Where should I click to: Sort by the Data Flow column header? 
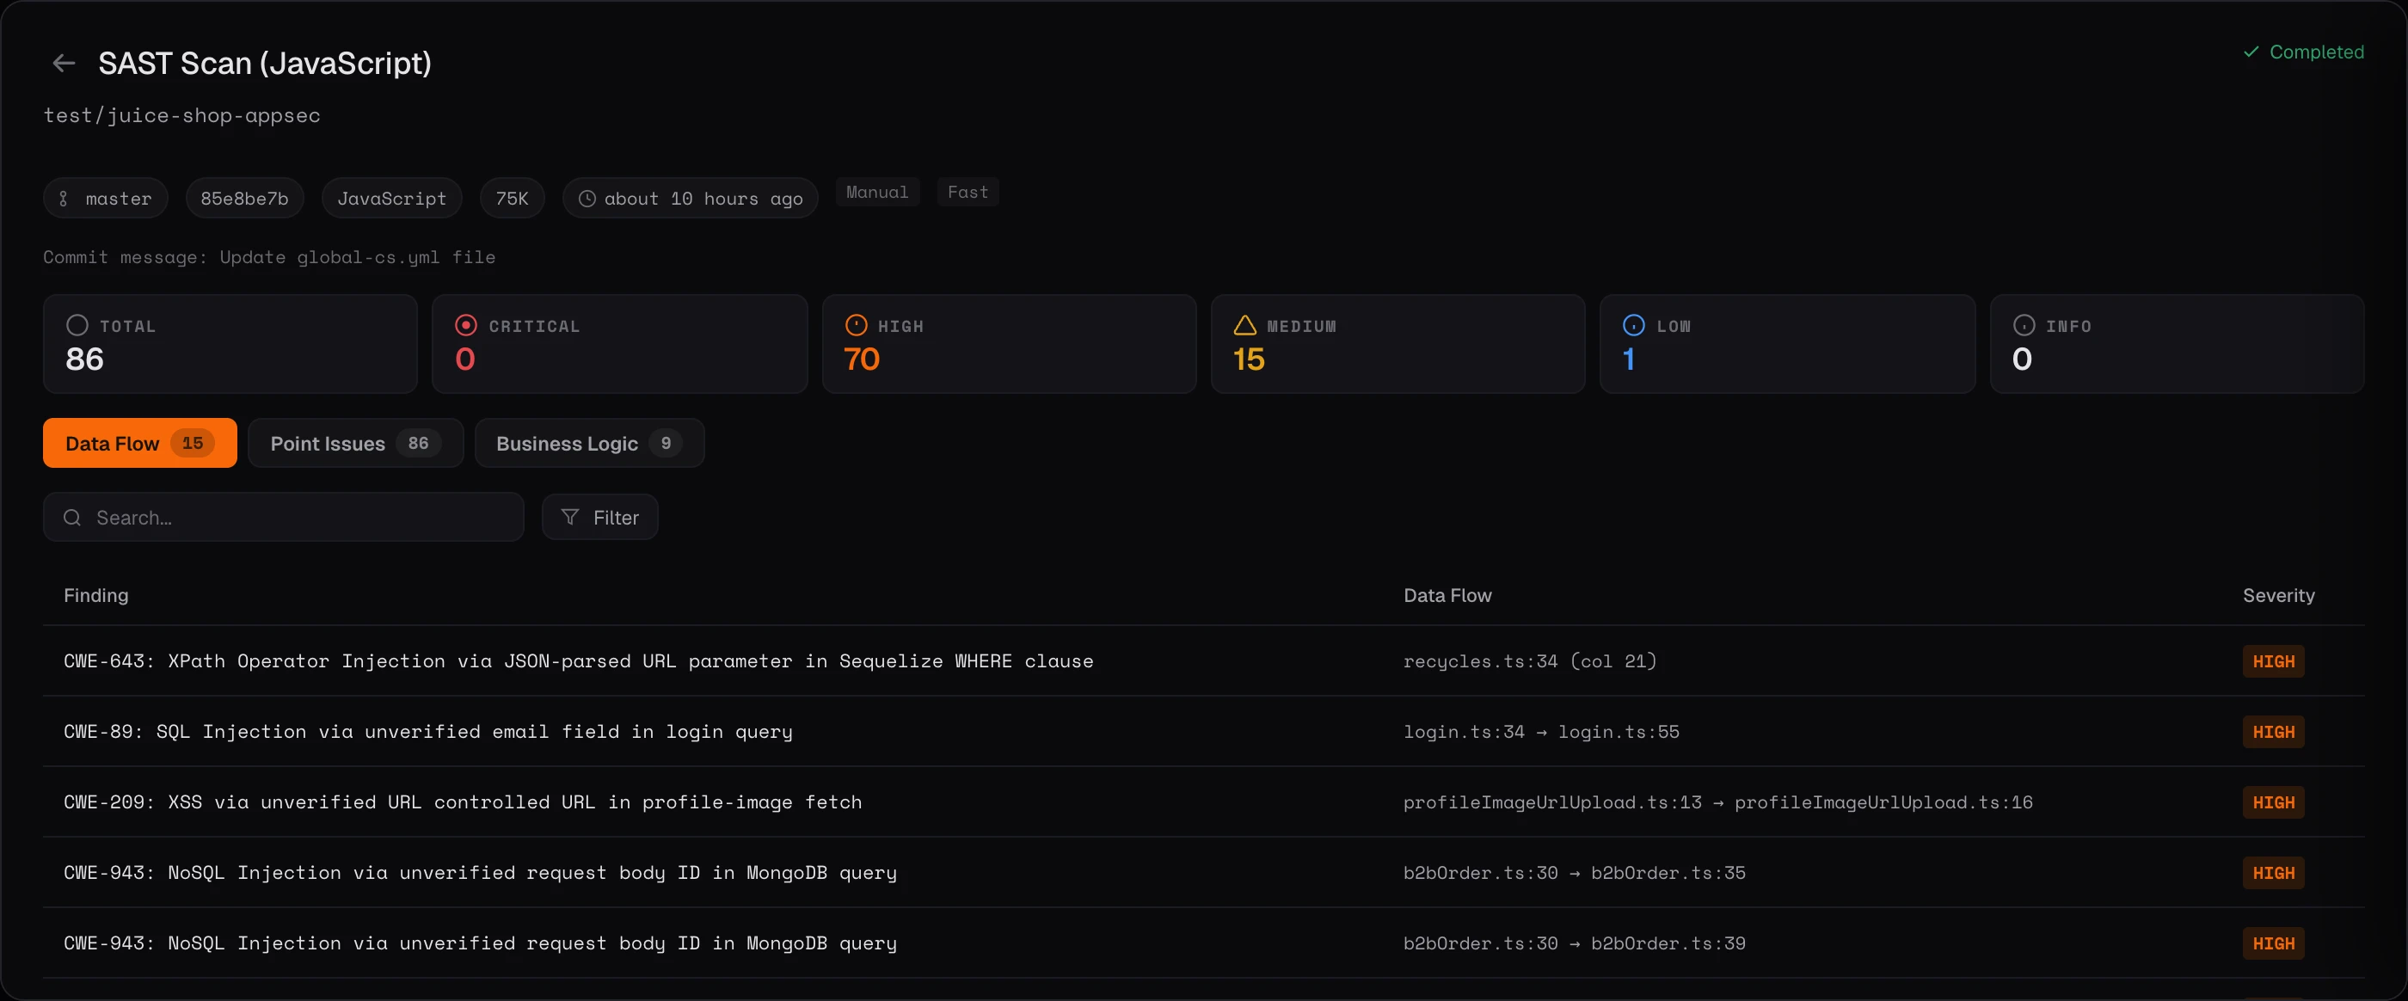[x=1447, y=595]
